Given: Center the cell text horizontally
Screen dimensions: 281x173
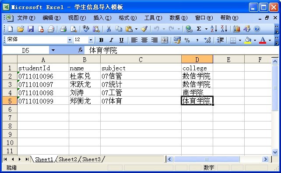Looking at the screenshot, I should [144, 40].
